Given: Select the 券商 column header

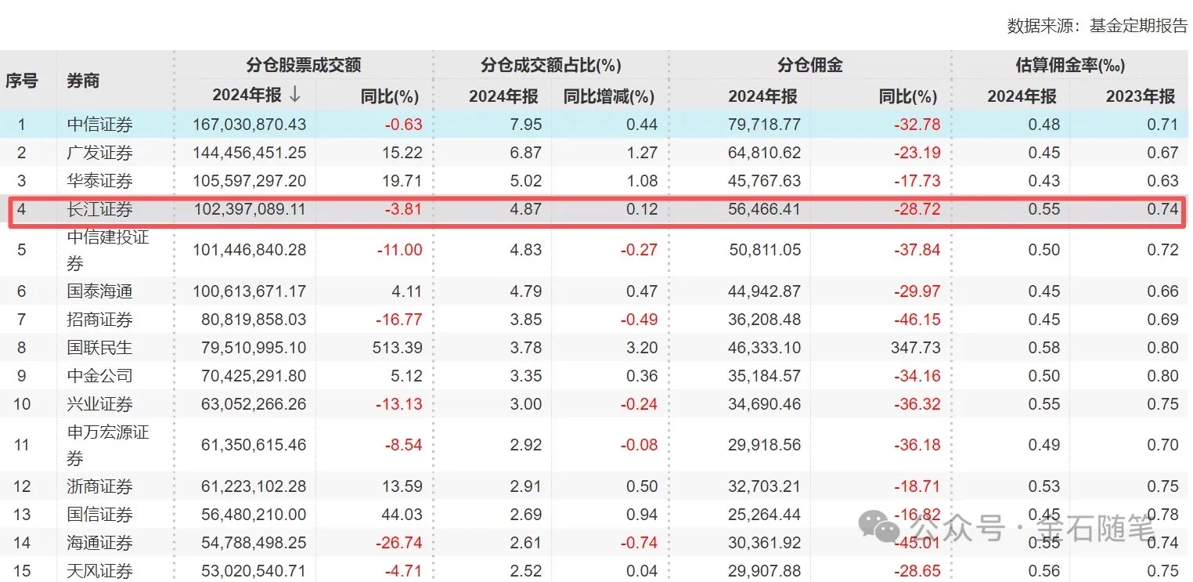Looking at the screenshot, I should tap(83, 81).
